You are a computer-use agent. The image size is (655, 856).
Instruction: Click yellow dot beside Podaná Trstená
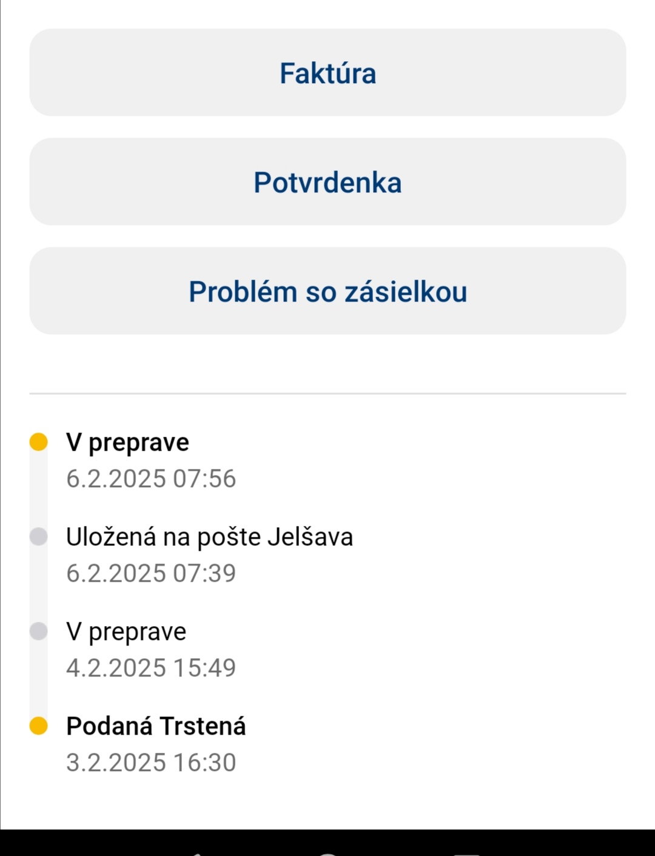click(38, 726)
